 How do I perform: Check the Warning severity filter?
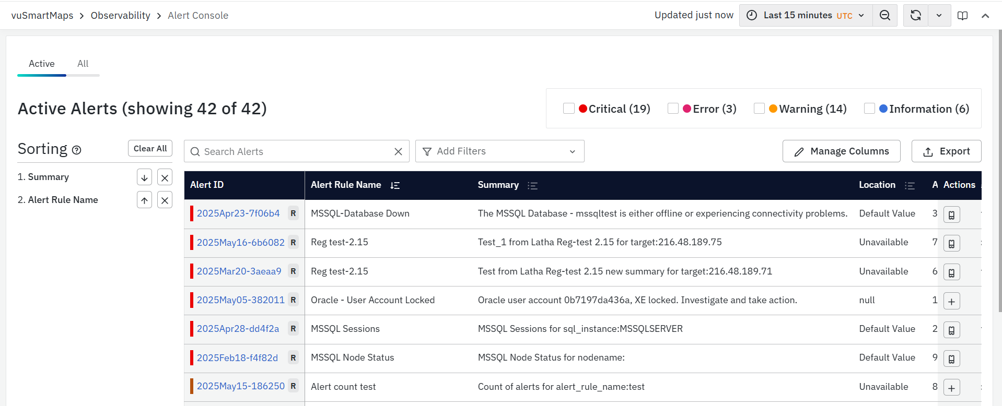point(759,109)
